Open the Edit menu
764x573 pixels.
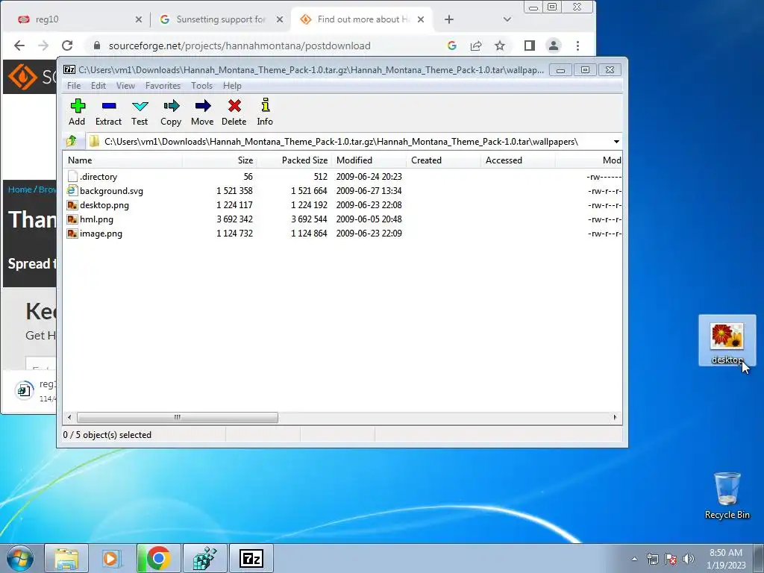(x=98, y=86)
